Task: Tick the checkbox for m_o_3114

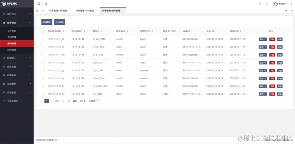Action: coord(42,70)
